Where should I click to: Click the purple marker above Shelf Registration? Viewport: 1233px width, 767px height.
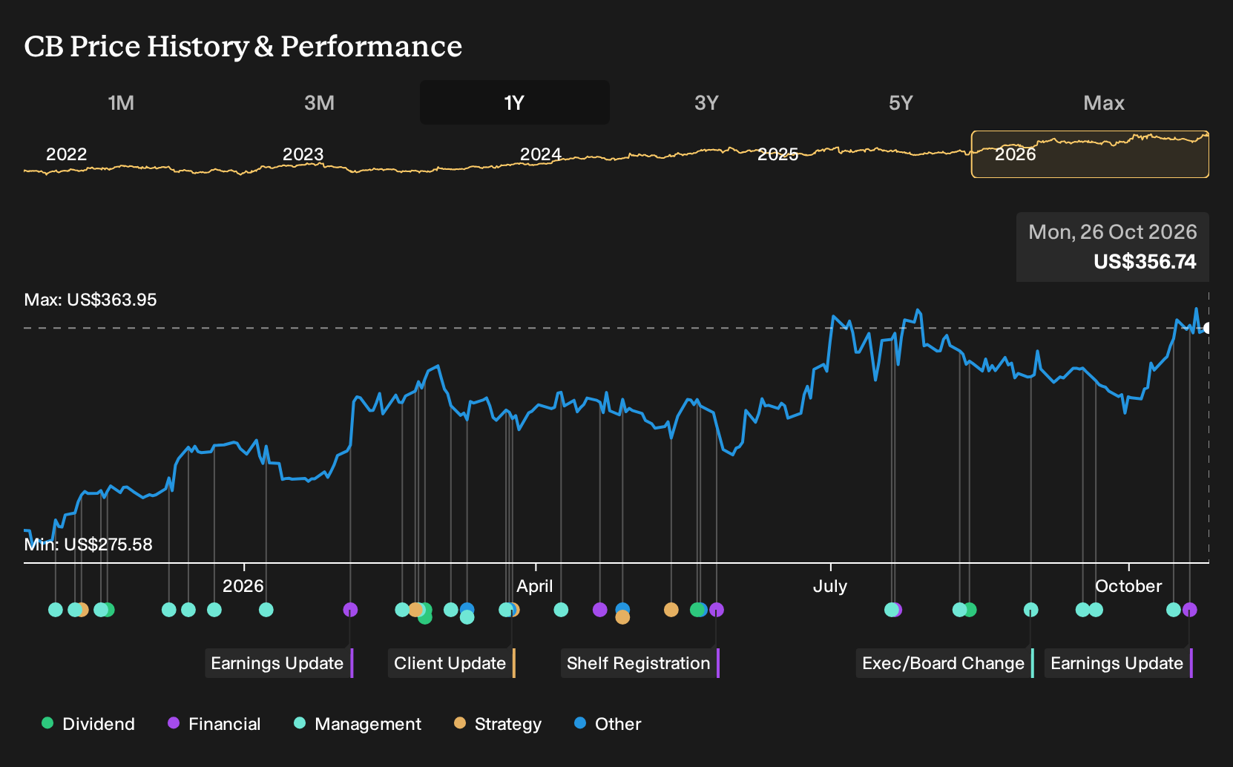(x=717, y=610)
